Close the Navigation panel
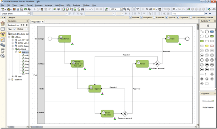Viewport: 217px width, 129px height. [x=27, y=21]
